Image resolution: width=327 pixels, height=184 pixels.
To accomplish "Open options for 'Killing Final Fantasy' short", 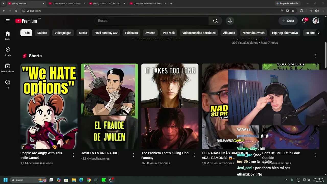I will click(x=194, y=155).
